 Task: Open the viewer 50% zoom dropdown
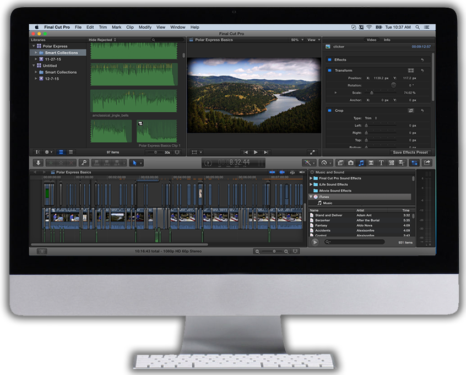(x=297, y=40)
